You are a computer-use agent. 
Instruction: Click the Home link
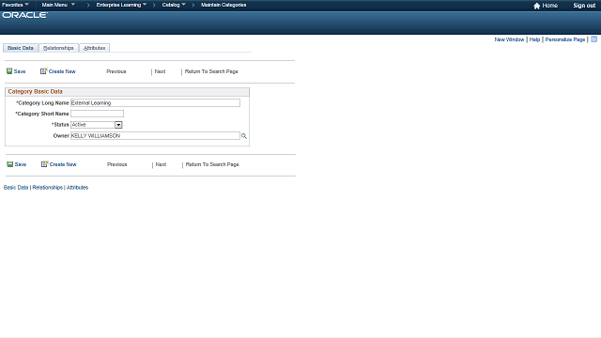coord(549,6)
